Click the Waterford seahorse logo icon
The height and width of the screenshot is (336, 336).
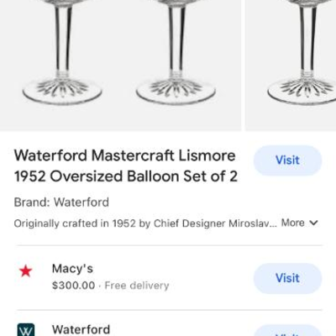pos(26,330)
